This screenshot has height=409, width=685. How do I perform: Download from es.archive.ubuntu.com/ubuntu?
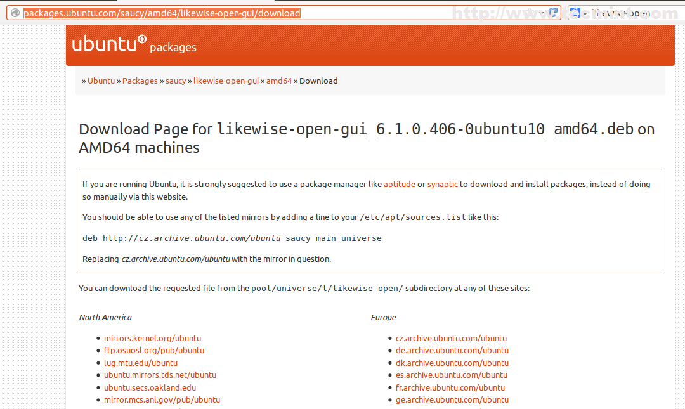tap(452, 375)
